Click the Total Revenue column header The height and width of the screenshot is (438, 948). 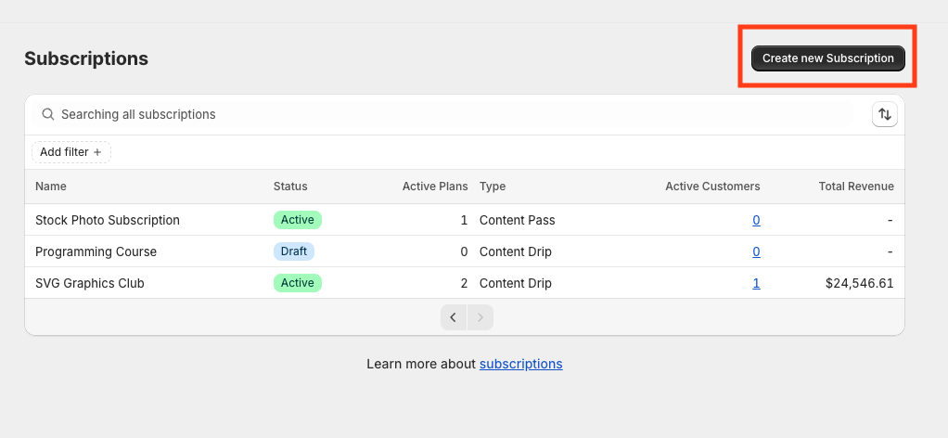point(856,187)
